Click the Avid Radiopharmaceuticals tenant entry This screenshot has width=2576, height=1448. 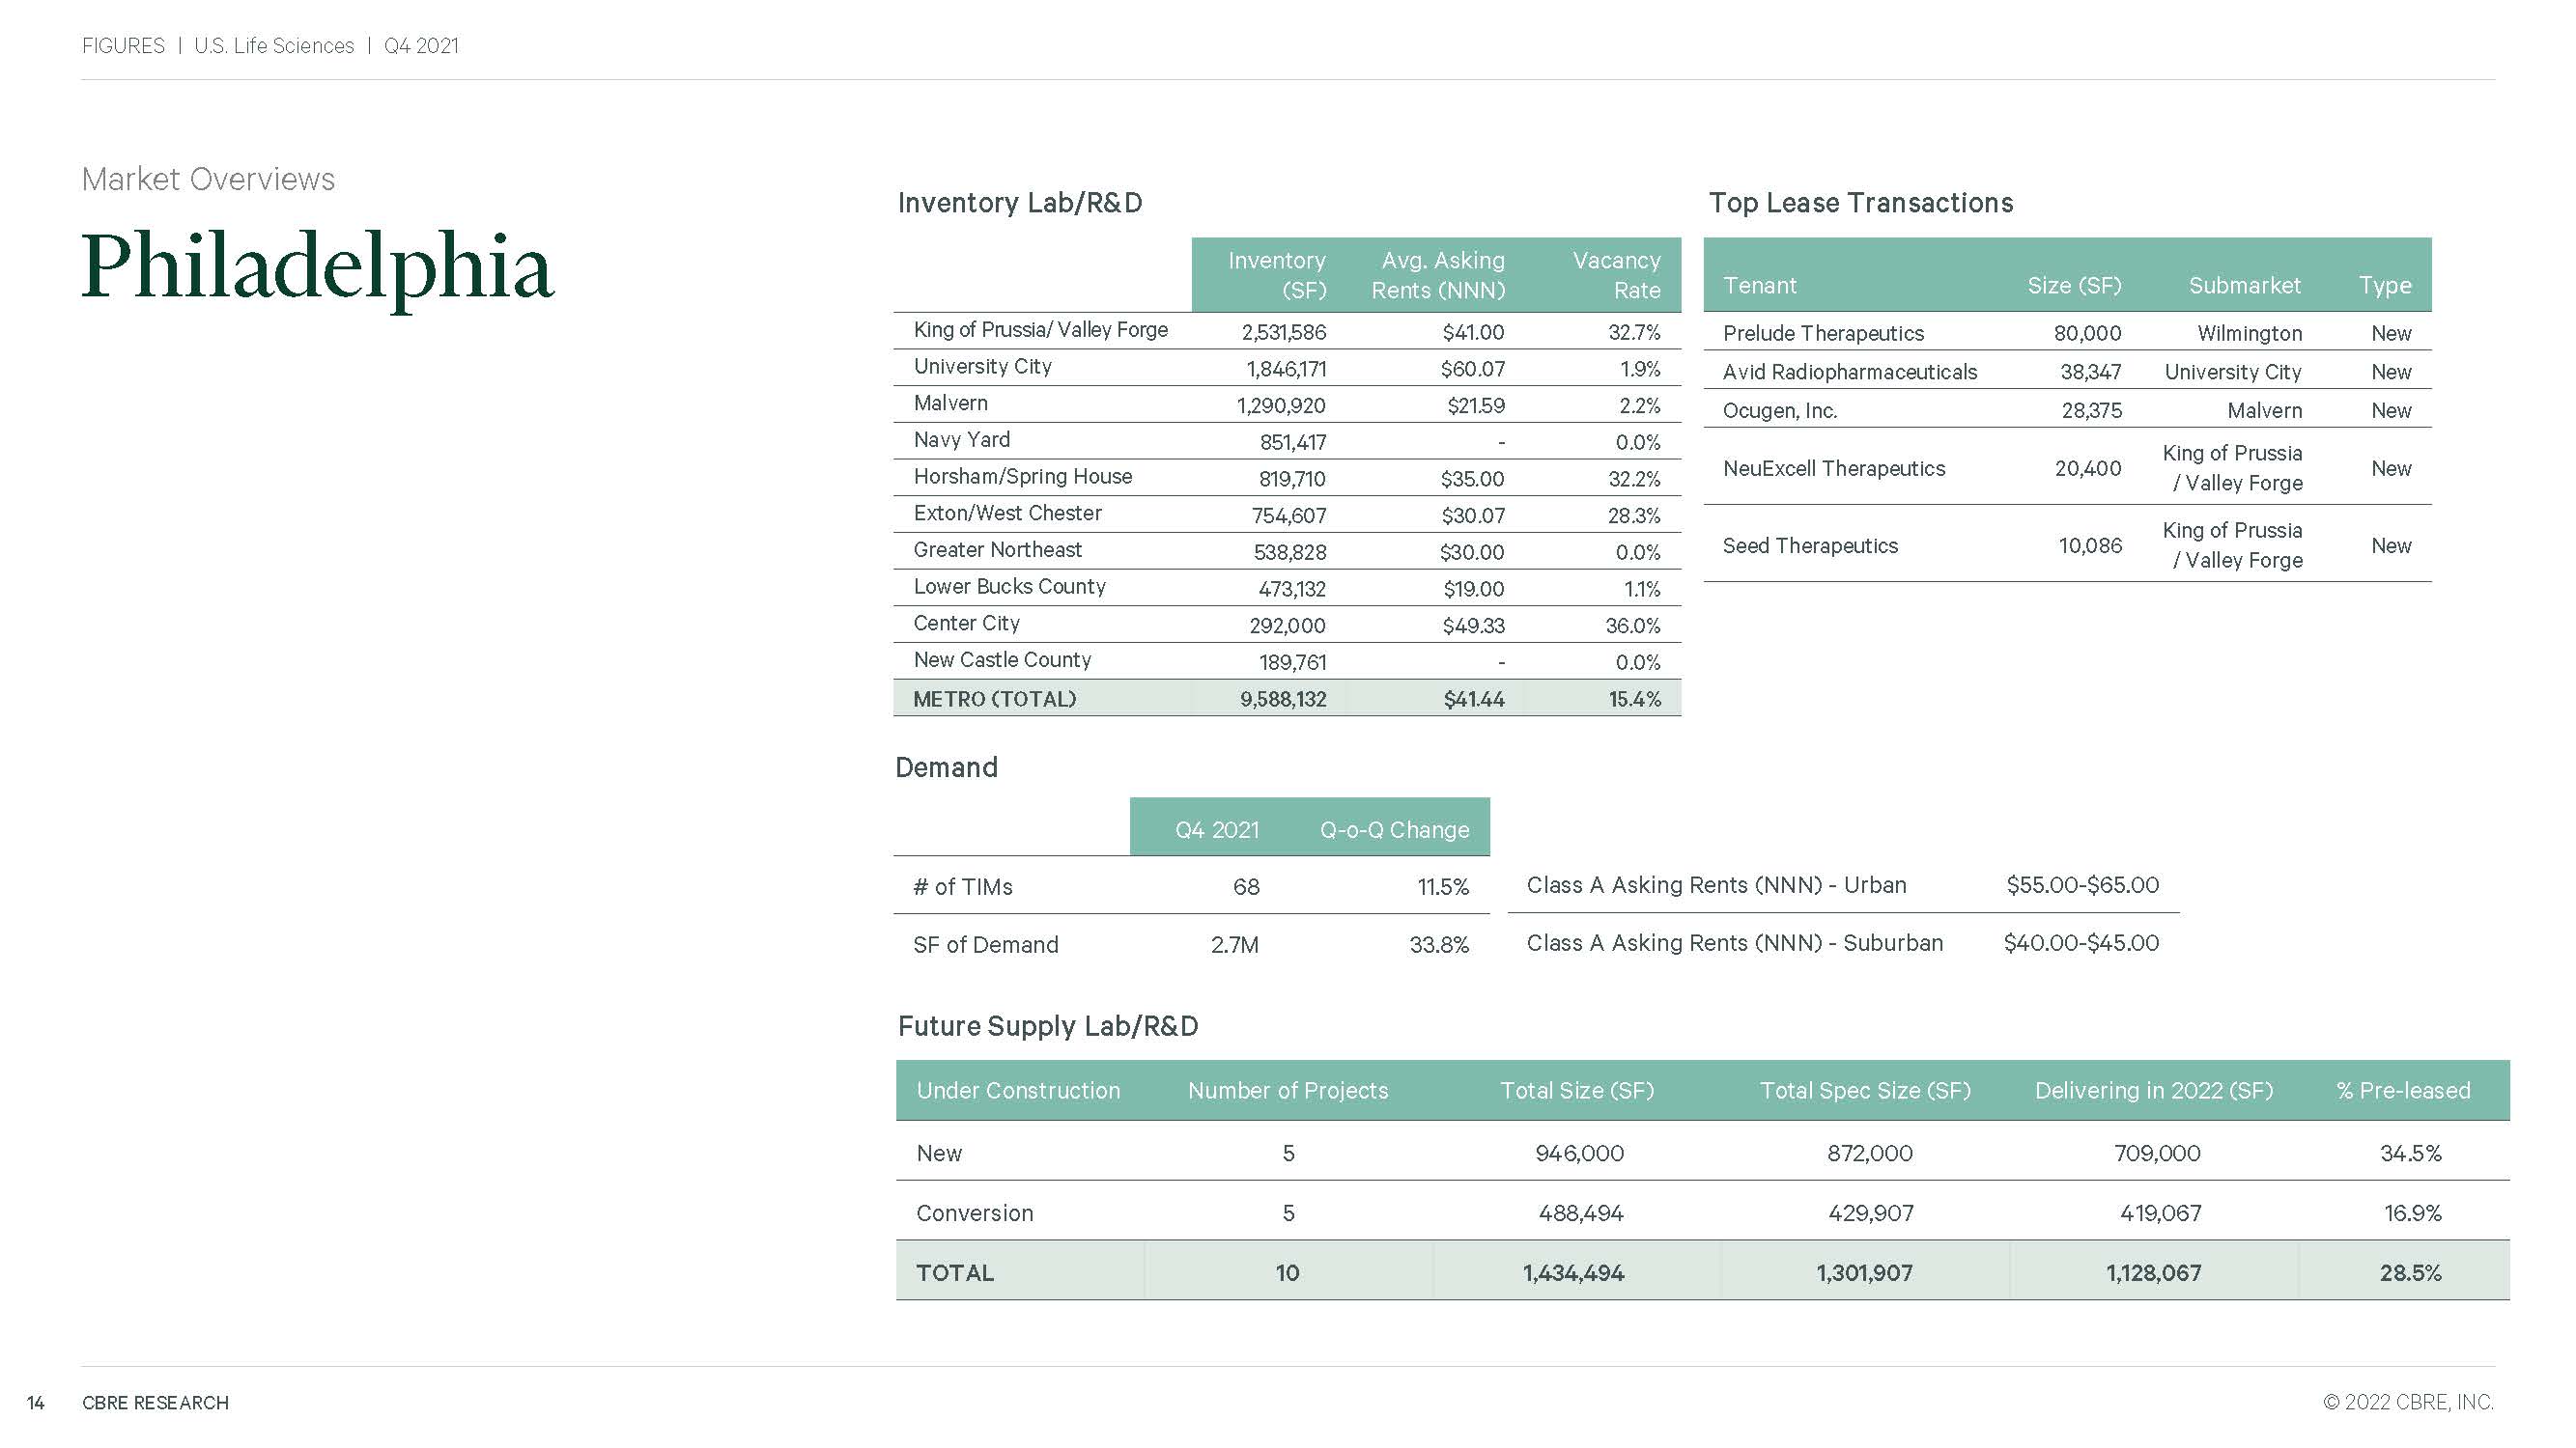click(x=1849, y=372)
